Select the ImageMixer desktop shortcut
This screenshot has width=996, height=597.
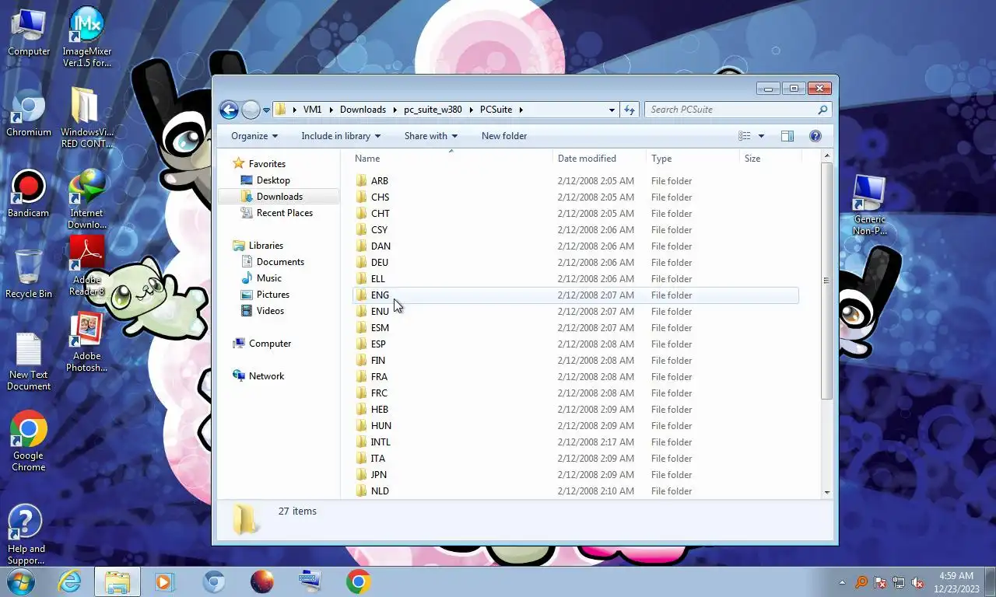click(86, 37)
